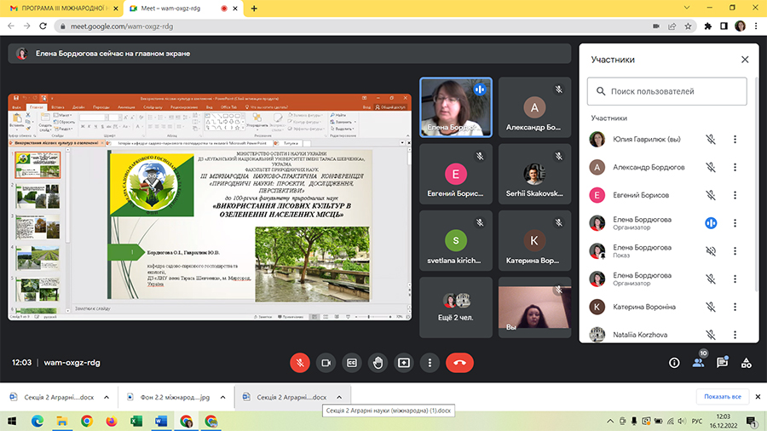Turn on captions with the CC button
Image resolution: width=767 pixels, height=431 pixels.
click(351, 362)
